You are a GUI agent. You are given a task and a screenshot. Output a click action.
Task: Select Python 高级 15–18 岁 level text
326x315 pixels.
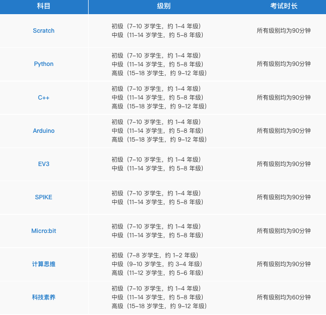(159, 73)
